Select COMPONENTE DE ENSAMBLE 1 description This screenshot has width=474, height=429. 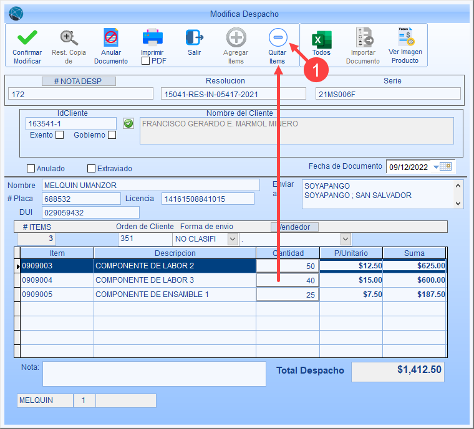click(x=175, y=294)
